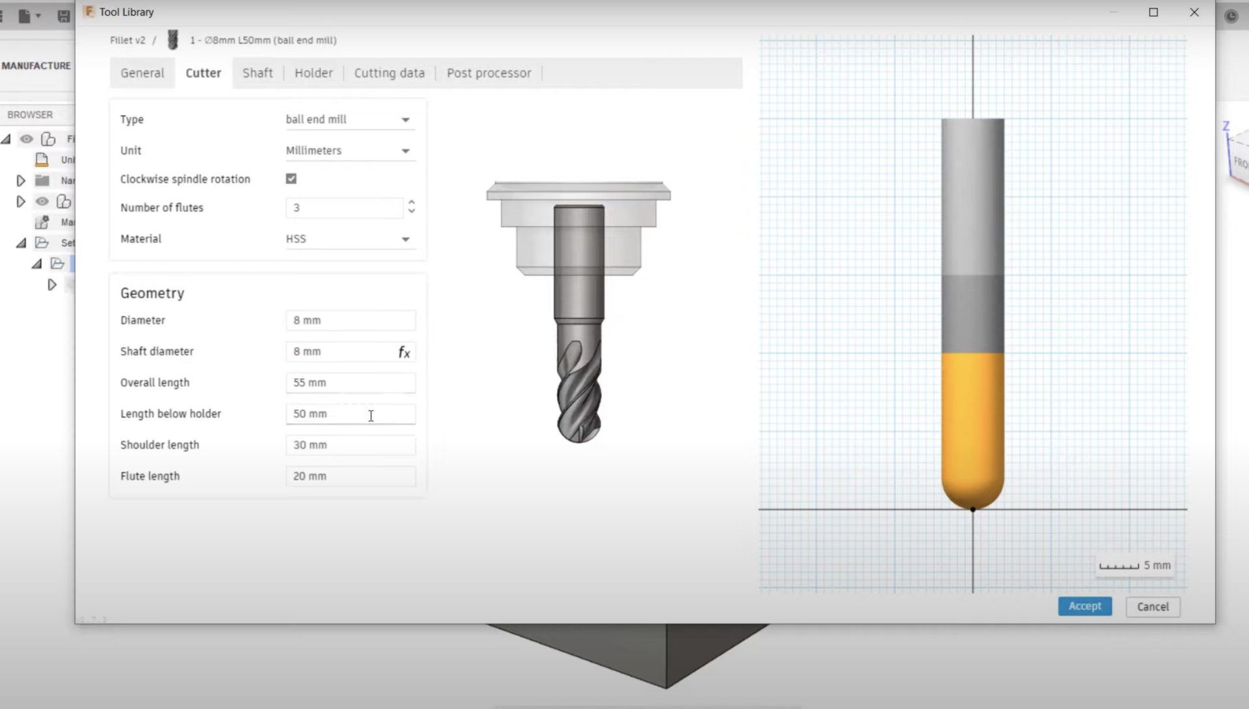Open the Material dropdown showing HSS

click(405, 238)
